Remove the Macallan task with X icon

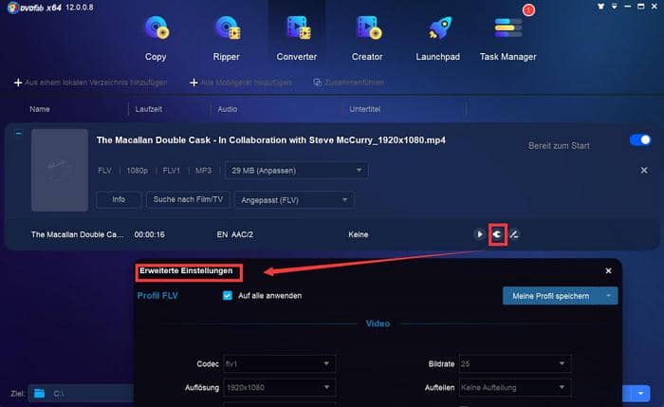[x=644, y=170]
